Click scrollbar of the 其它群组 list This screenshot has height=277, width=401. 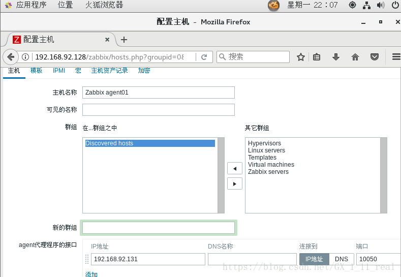coord(384,175)
